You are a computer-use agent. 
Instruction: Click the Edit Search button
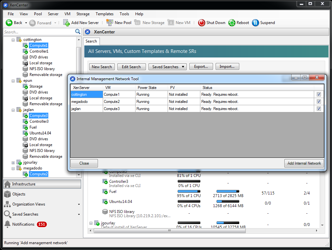pyautogui.click(x=131, y=67)
